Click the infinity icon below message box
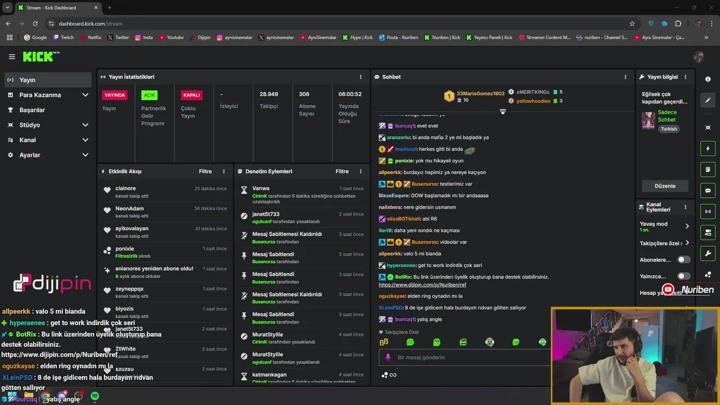 click(393, 375)
